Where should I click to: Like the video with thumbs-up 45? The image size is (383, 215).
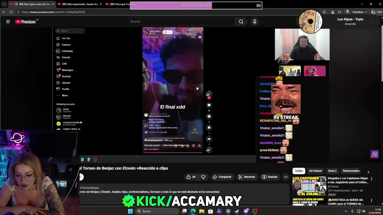tap(191, 177)
